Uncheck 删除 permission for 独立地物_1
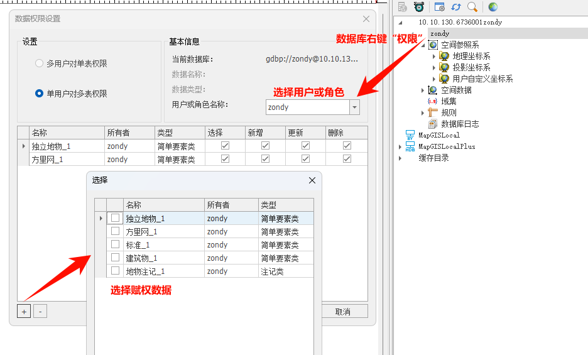This screenshot has height=355, width=588. [x=347, y=146]
